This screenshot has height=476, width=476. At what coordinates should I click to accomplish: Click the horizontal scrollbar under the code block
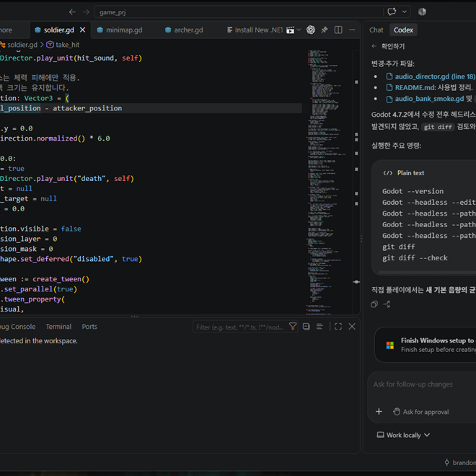coord(427,273)
